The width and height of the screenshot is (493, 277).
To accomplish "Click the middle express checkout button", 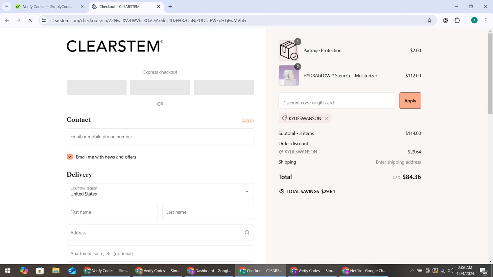I will point(160,87).
